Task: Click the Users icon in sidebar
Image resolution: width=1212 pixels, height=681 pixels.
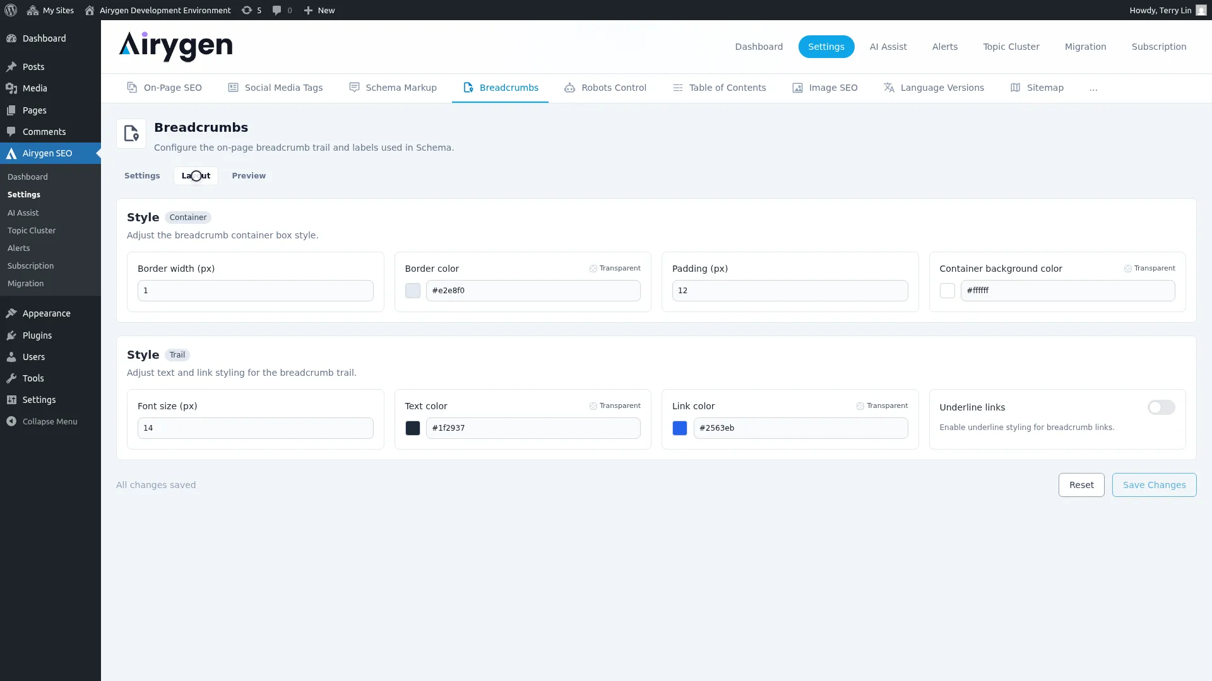Action: point(11,357)
